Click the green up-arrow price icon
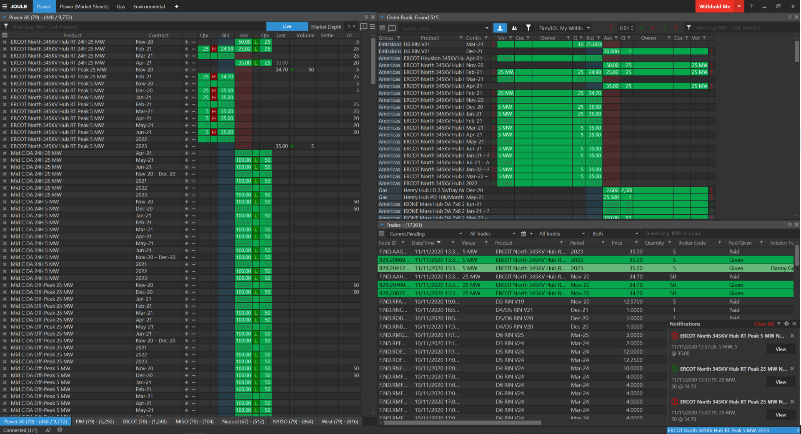The image size is (801, 434). [641, 28]
